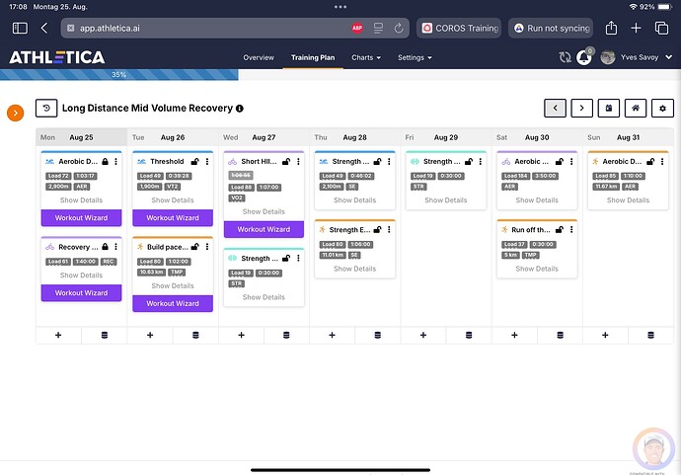This screenshot has width=681, height=475.
Task: Reload the page with the refresh icon
Action: [399, 29]
